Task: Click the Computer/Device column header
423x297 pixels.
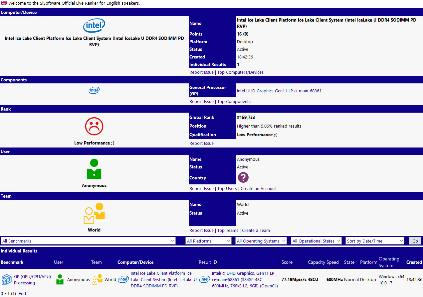Action: tap(135, 262)
